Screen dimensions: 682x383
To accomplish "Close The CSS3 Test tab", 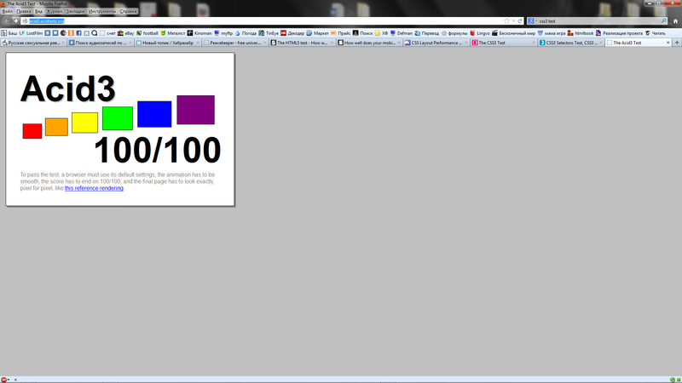I will click(x=534, y=43).
